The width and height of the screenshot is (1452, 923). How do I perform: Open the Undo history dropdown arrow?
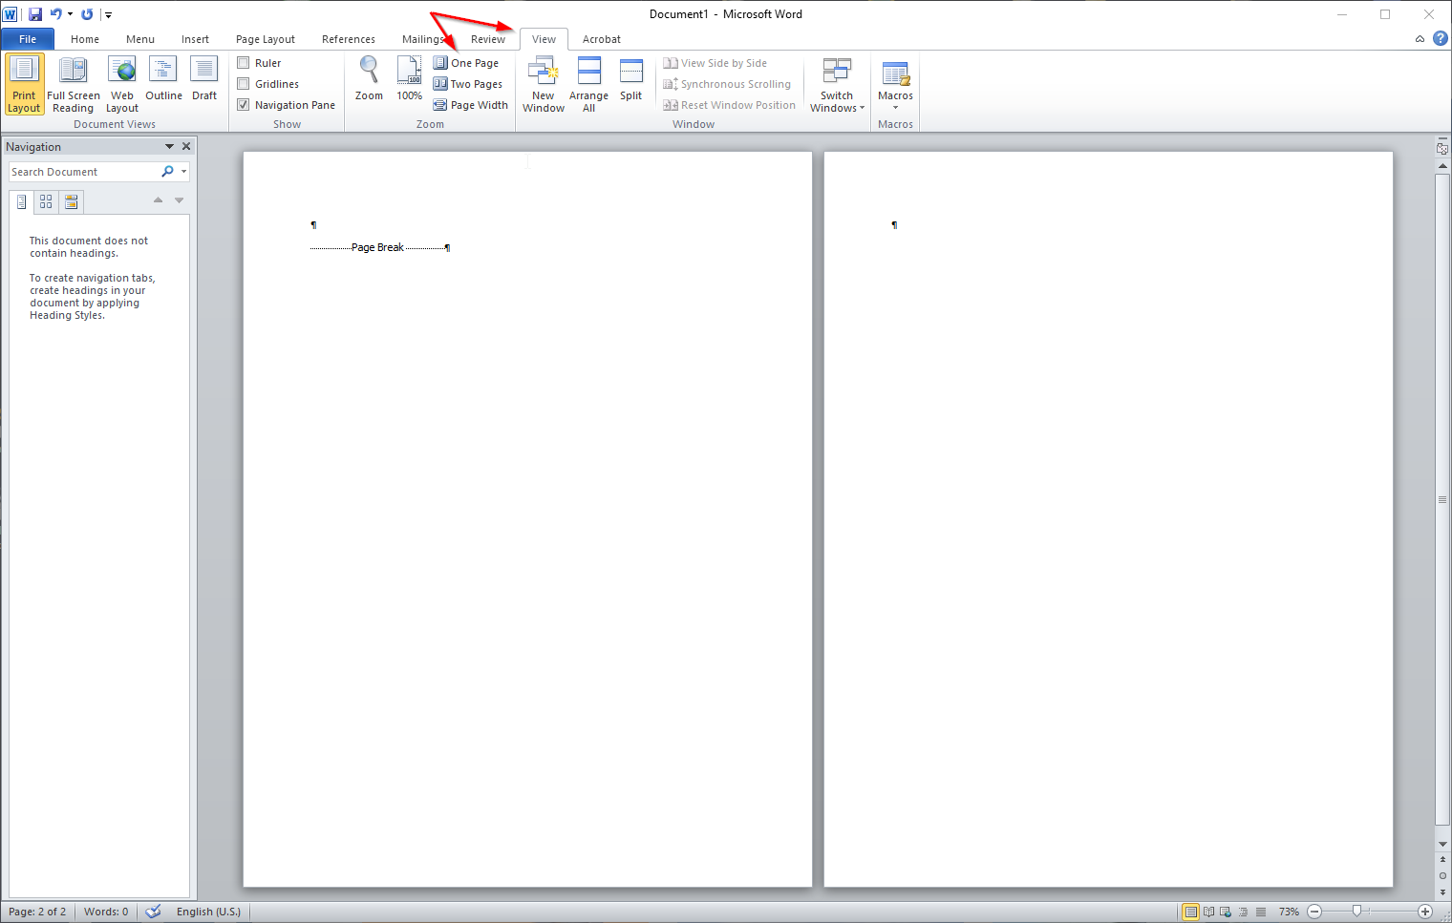click(x=70, y=14)
